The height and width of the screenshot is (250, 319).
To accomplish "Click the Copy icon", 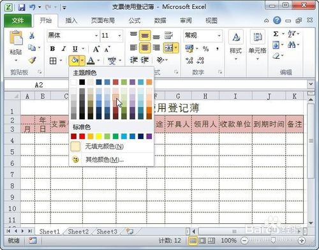I will coord(32,48).
